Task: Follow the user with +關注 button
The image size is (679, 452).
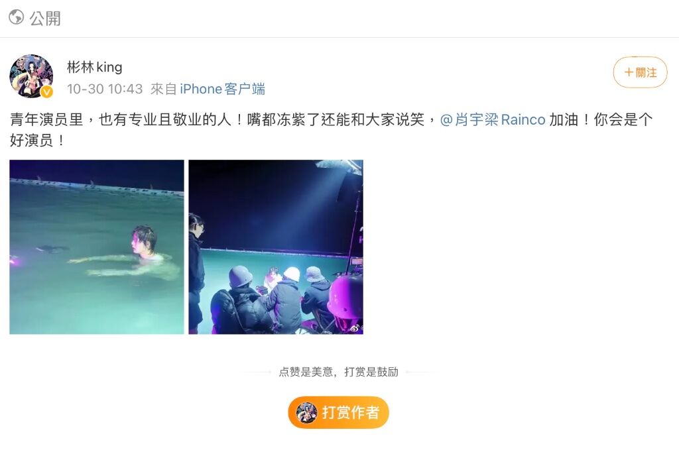Action: click(x=640, y=72)
